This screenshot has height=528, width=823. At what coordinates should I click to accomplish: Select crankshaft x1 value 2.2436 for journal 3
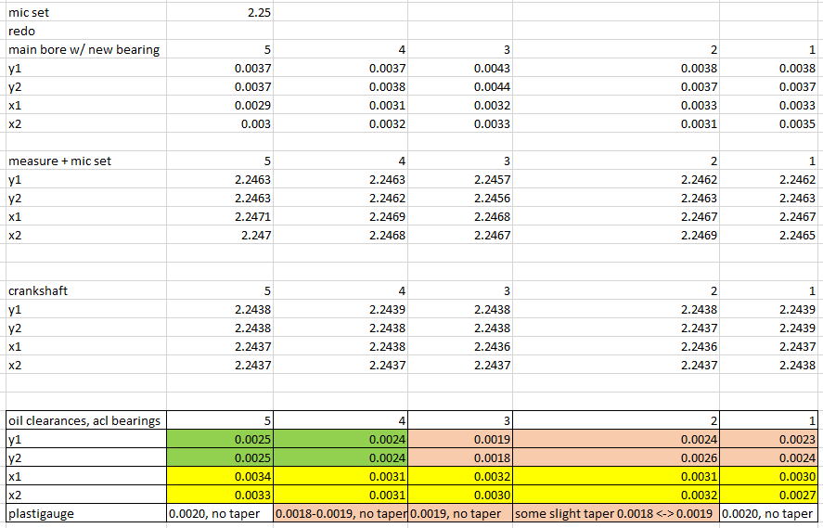click(460, 346)
